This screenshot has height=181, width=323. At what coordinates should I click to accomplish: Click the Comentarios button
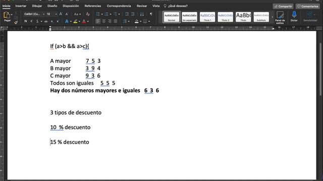point(308,7)
